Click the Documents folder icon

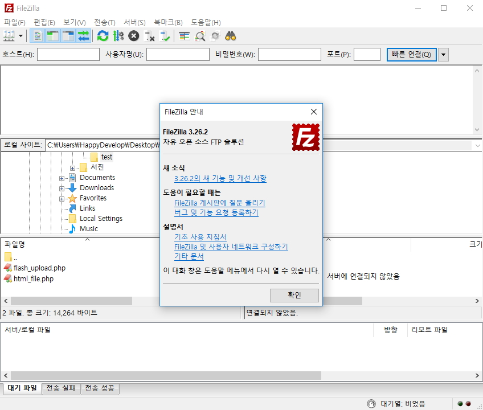pos(72,178)
